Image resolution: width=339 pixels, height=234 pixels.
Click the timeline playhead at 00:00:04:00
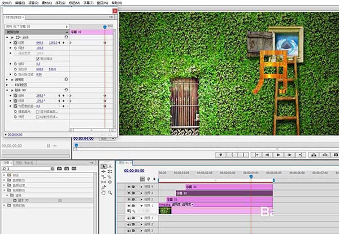[251, 176]
